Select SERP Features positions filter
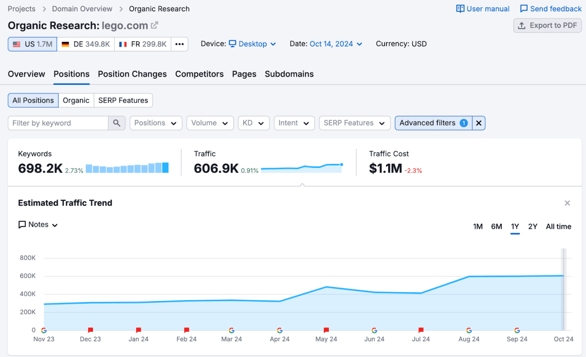586x357 pixels. (x=123, y=100)
